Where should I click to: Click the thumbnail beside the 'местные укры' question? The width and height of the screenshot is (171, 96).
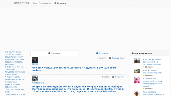click(x=137, y=80)
